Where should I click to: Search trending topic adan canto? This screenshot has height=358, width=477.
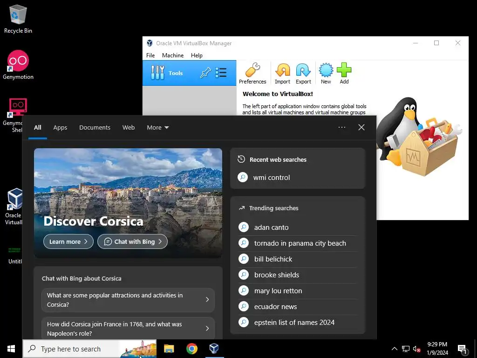[x=298, y=227]
